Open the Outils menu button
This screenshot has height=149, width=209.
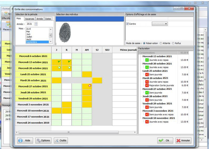click(61, 141)
